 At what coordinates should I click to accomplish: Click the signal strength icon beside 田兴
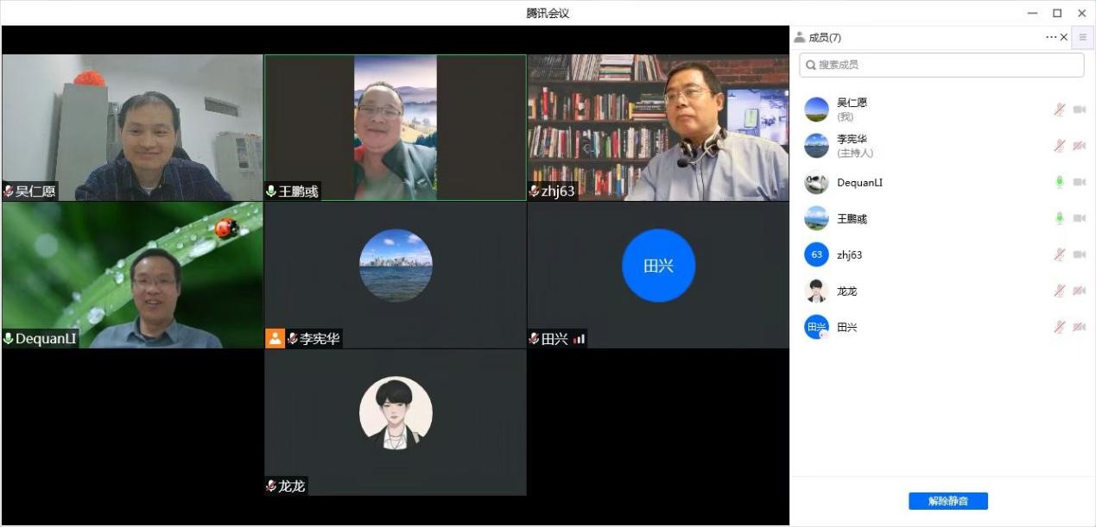(x=579, y=339)
